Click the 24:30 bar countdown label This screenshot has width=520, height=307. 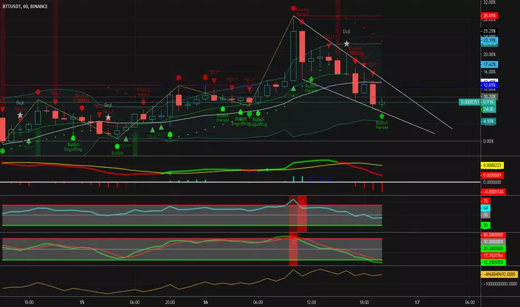tap(488, 109)
